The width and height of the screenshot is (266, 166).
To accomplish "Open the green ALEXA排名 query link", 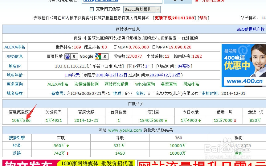I will point(58,84).
